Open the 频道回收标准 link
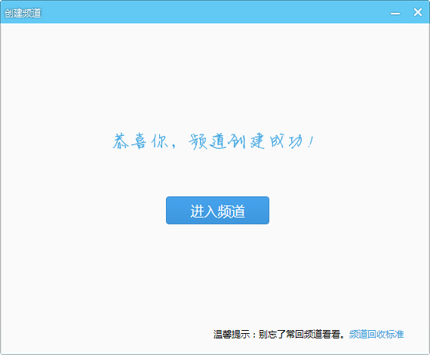430x355 pixels. (376, 334)
